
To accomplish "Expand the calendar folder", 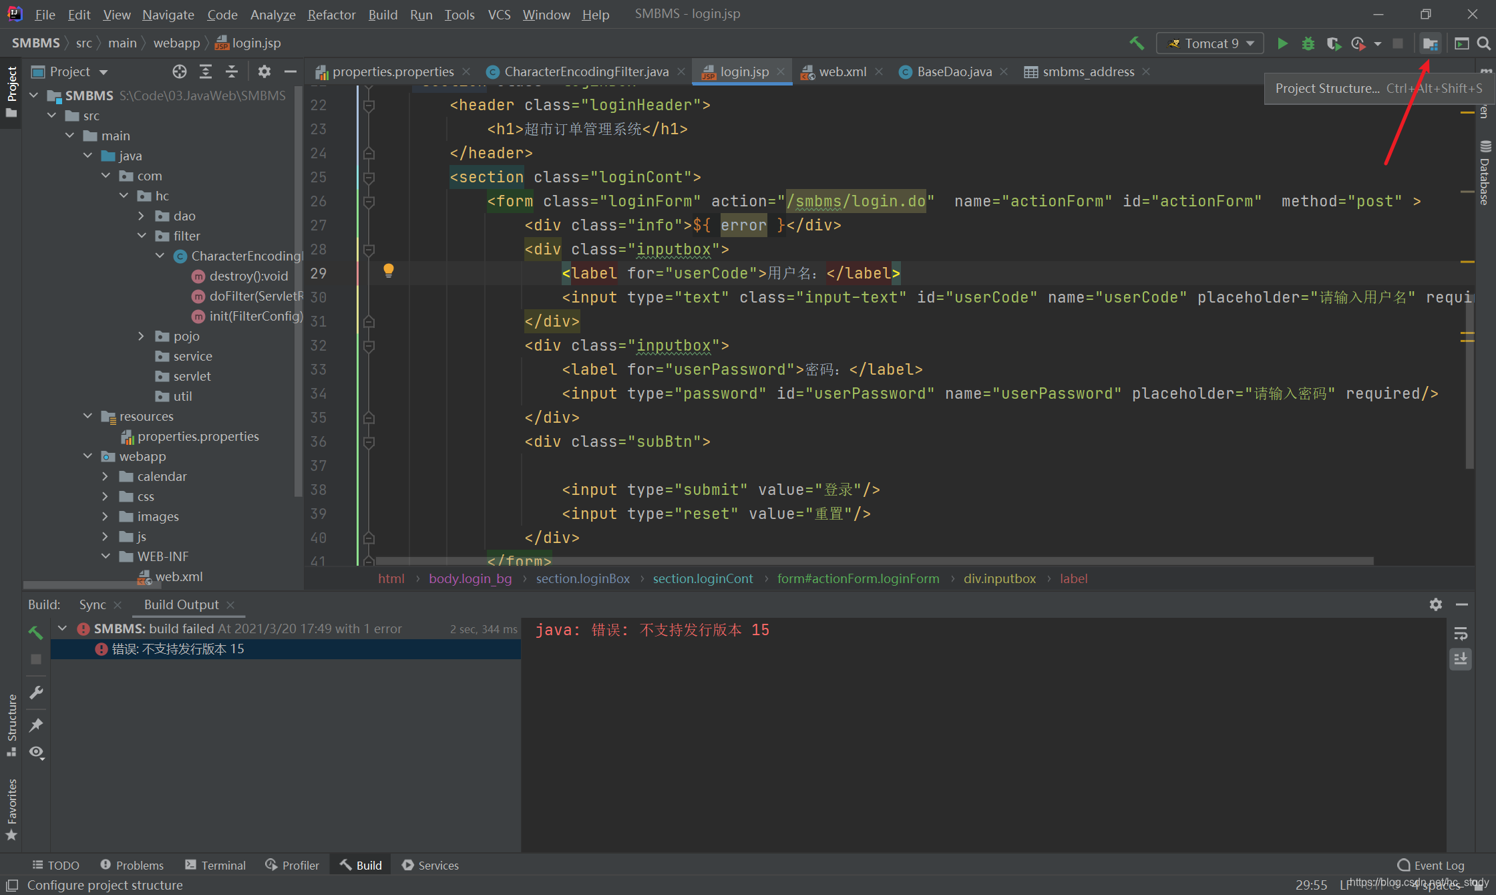I will [106, 476].
